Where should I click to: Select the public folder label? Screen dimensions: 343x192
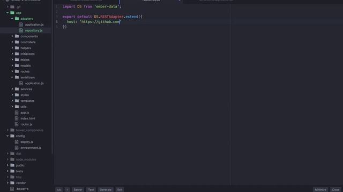point(20,165)
